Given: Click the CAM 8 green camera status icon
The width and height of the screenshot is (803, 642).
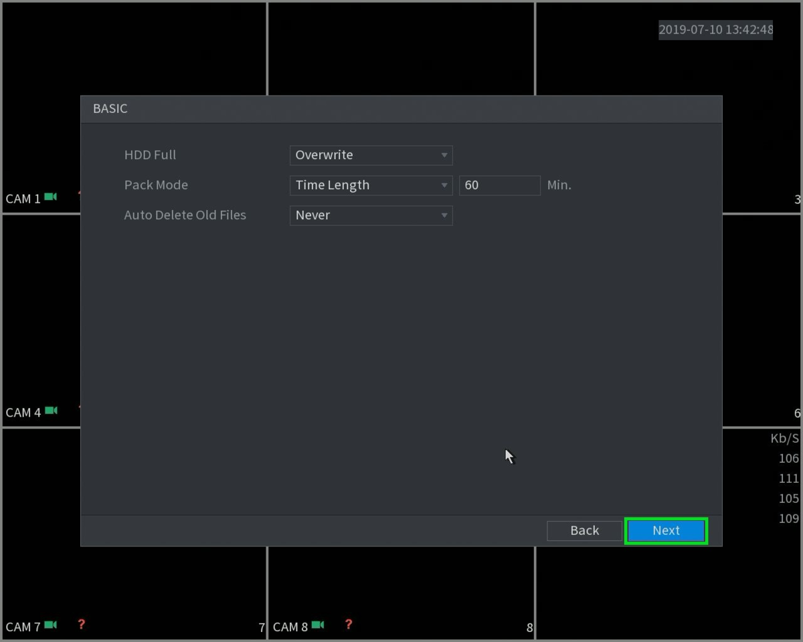Looking at the screenshot, I should point(318,626).
